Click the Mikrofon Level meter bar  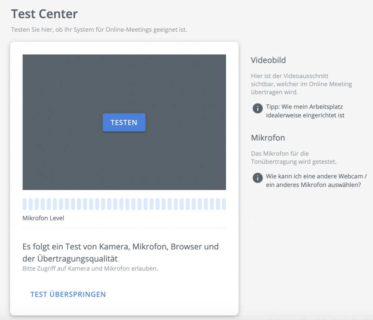(124, 204)
